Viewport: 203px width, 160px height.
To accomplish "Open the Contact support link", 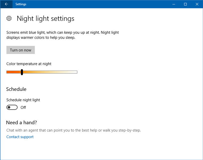I will tap(20, 137).
